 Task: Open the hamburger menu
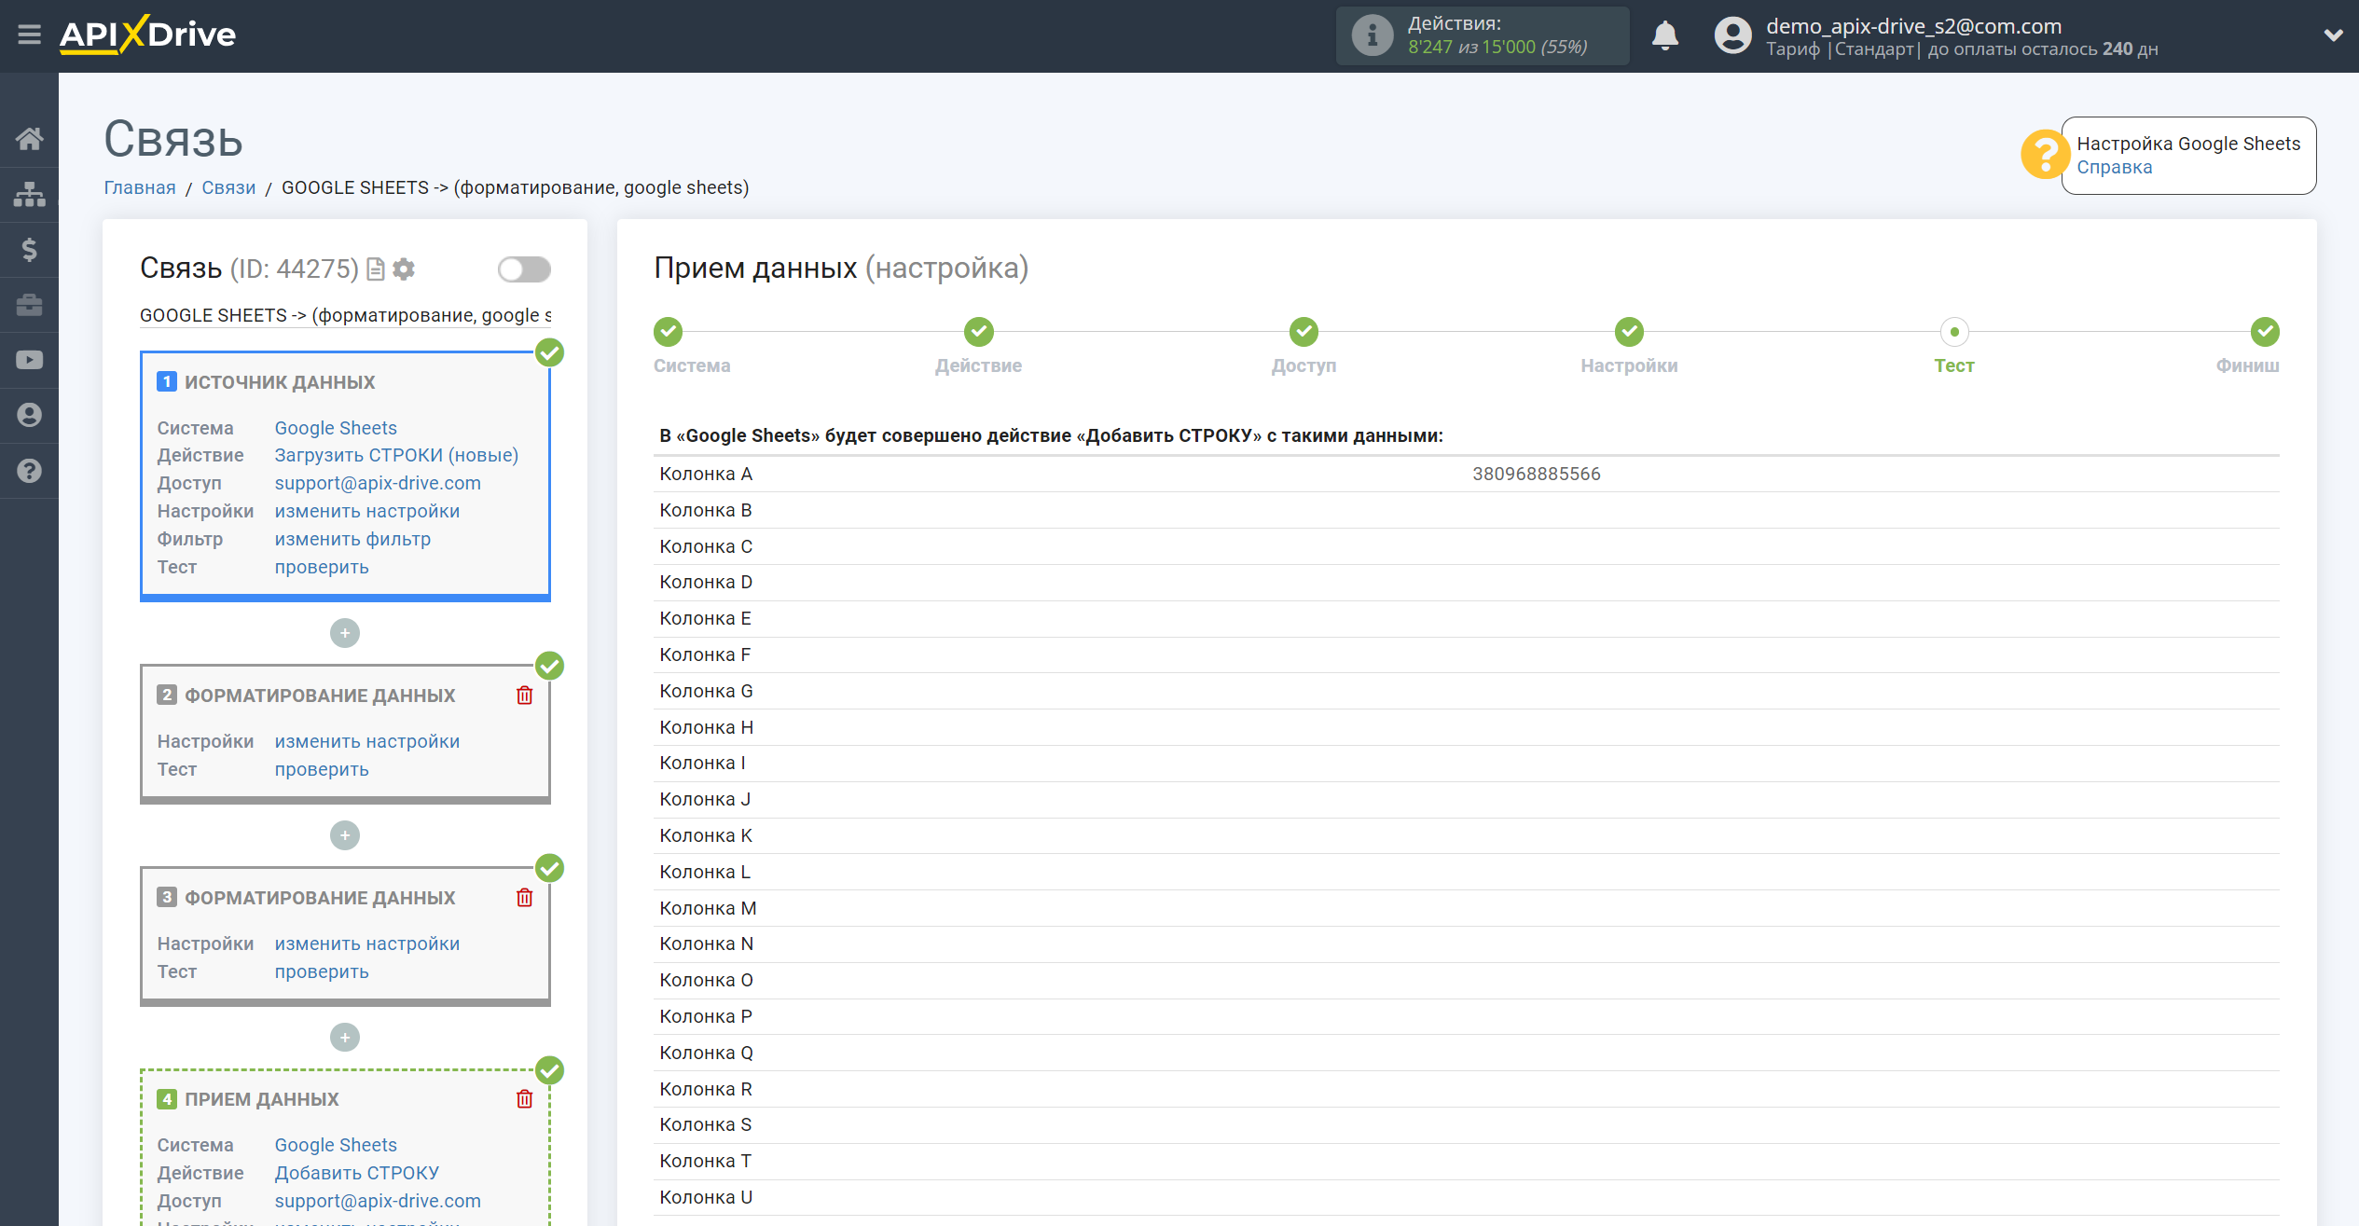coord(29,35)
